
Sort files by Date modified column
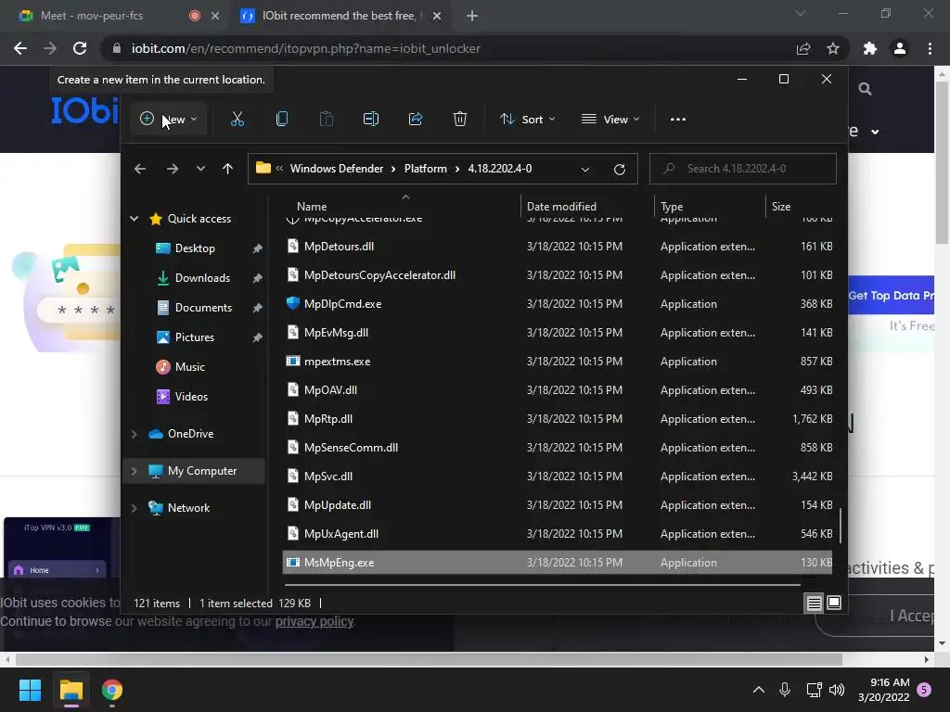click(561, 207)
